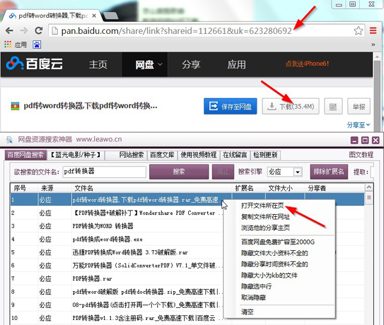
Task: Select the 百度文库 tab
Action: tap(162, 155)
